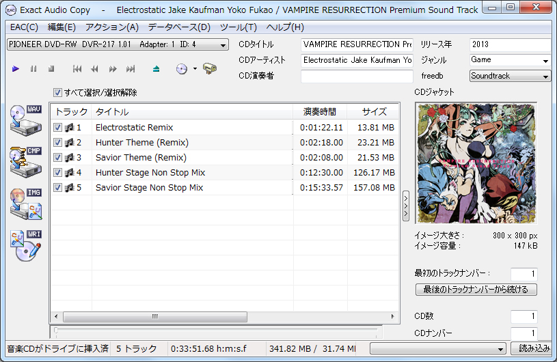Click the リリース年 field showing 2013
The width and height of the screenshot is (557, 362).
click(x=510, y=44)
